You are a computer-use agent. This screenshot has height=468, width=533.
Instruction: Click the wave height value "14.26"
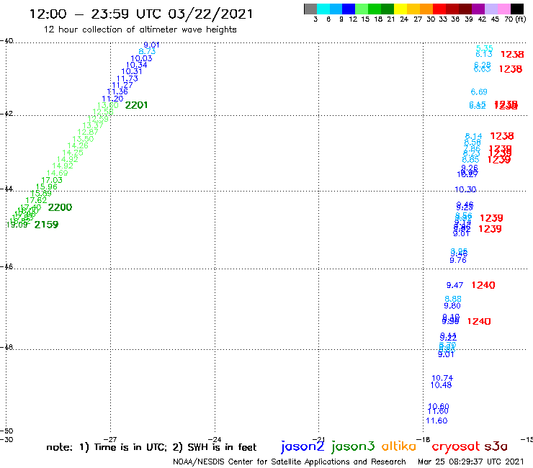(78, 145)
